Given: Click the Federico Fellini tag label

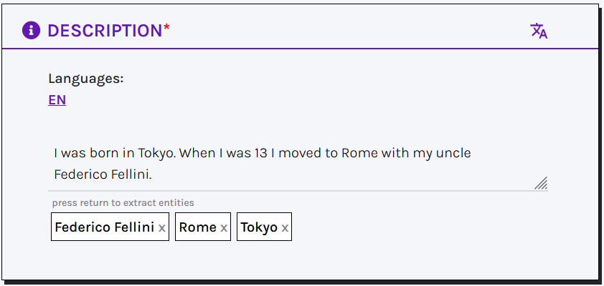Looking at the screenshot, I should [x=104, y=227].
